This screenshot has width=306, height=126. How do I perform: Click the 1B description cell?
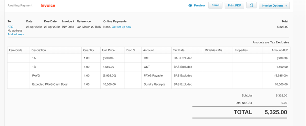click(56, 67)
